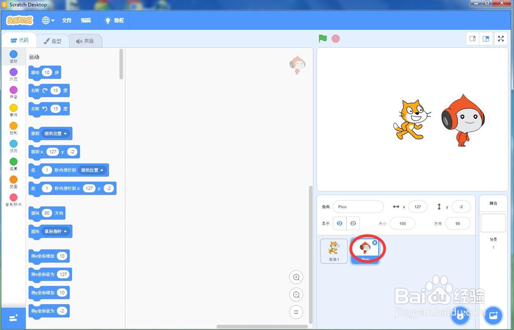The image size is (514, 330).
Task: Click the 移动 10 步 block
Action: click(x=45, y=72)
